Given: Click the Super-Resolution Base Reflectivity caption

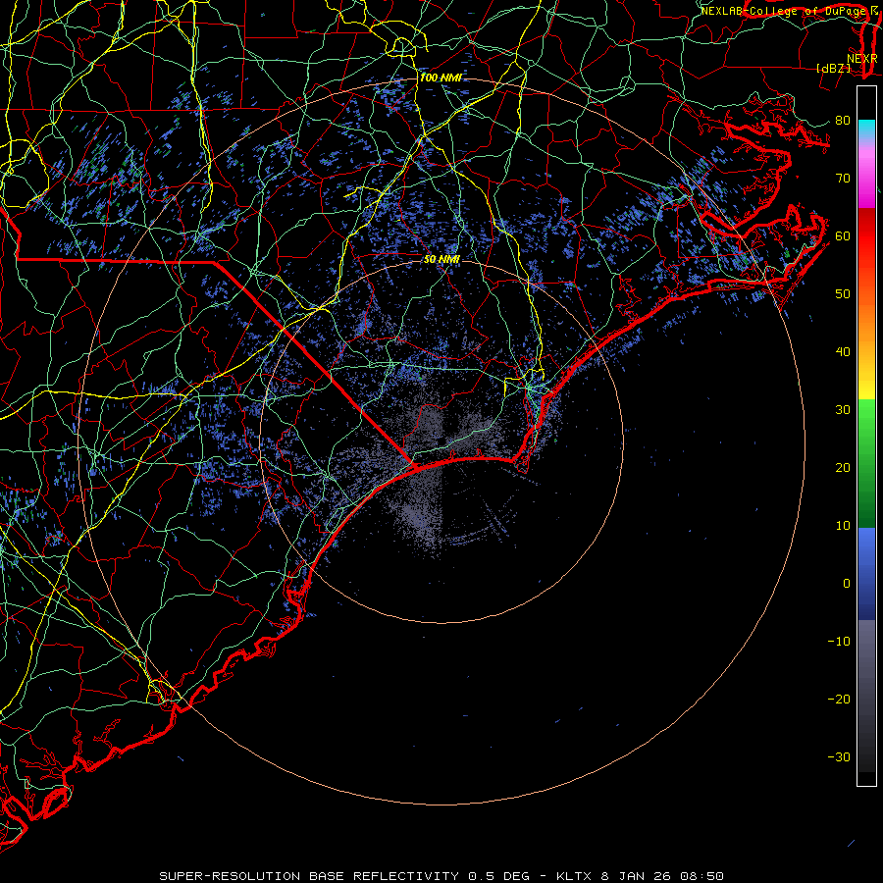Looking at the screenshot, I should tap(441, 876).
